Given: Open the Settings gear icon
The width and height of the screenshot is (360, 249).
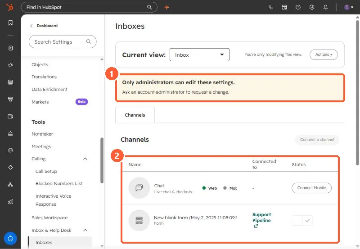Looking at the screenshot, I should [312, 7].
